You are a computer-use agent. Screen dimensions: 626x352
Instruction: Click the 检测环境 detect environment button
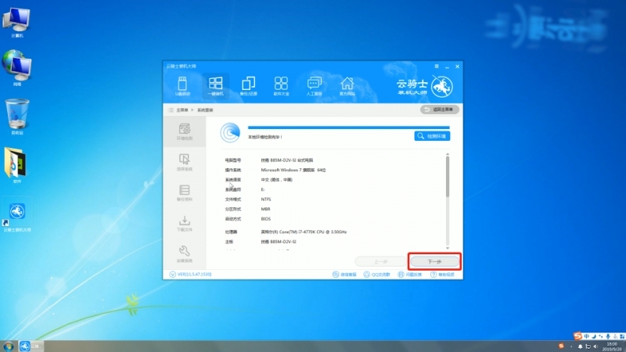433,136
